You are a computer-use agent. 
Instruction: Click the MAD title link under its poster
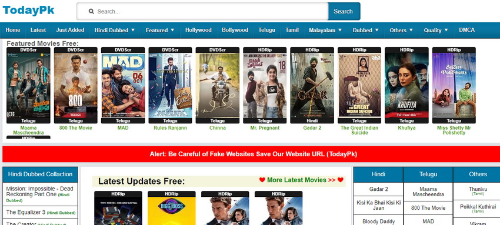tap(123, 128)
